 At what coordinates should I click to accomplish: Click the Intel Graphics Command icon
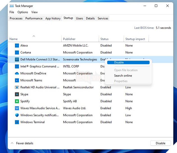[x=17, y=66]
